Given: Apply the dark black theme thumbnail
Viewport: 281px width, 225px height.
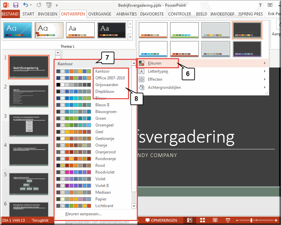Looking at the screenshot, I should point(112,30).
